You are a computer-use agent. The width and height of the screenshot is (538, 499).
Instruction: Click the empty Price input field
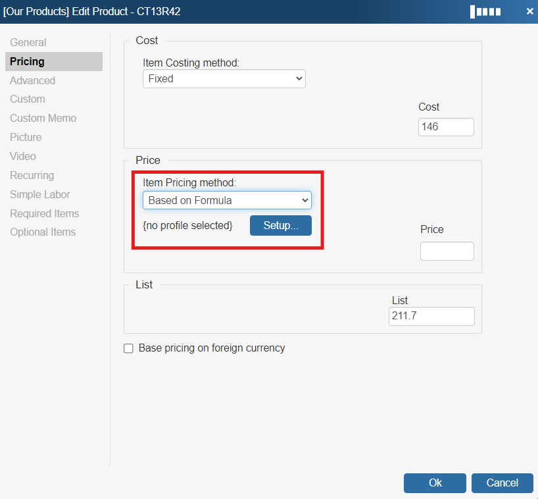[x=447, y=251]
